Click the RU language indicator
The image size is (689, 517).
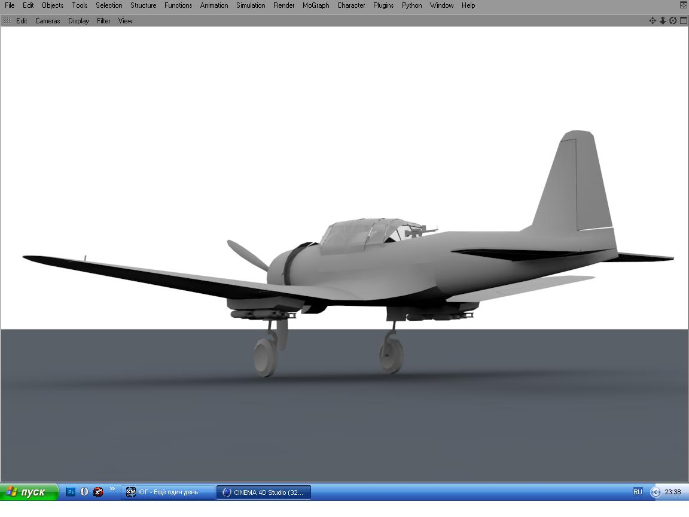(638, 492)
